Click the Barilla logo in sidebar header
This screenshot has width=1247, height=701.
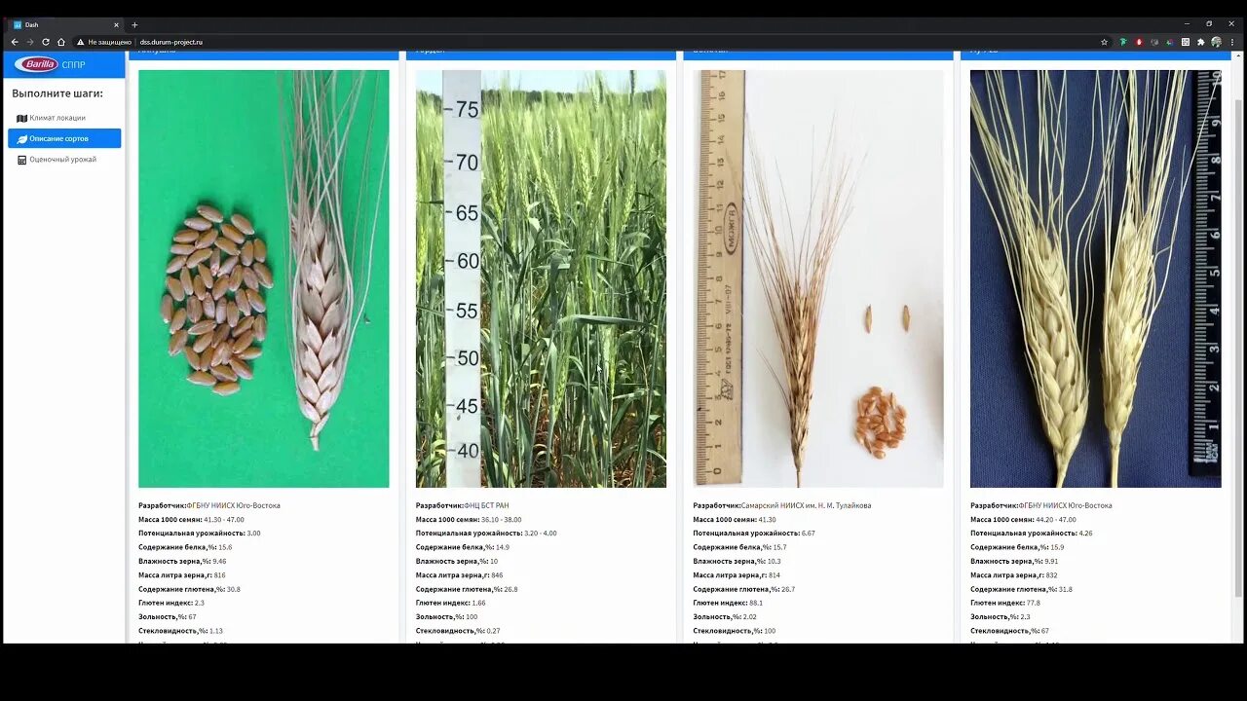tap(37, 64)
